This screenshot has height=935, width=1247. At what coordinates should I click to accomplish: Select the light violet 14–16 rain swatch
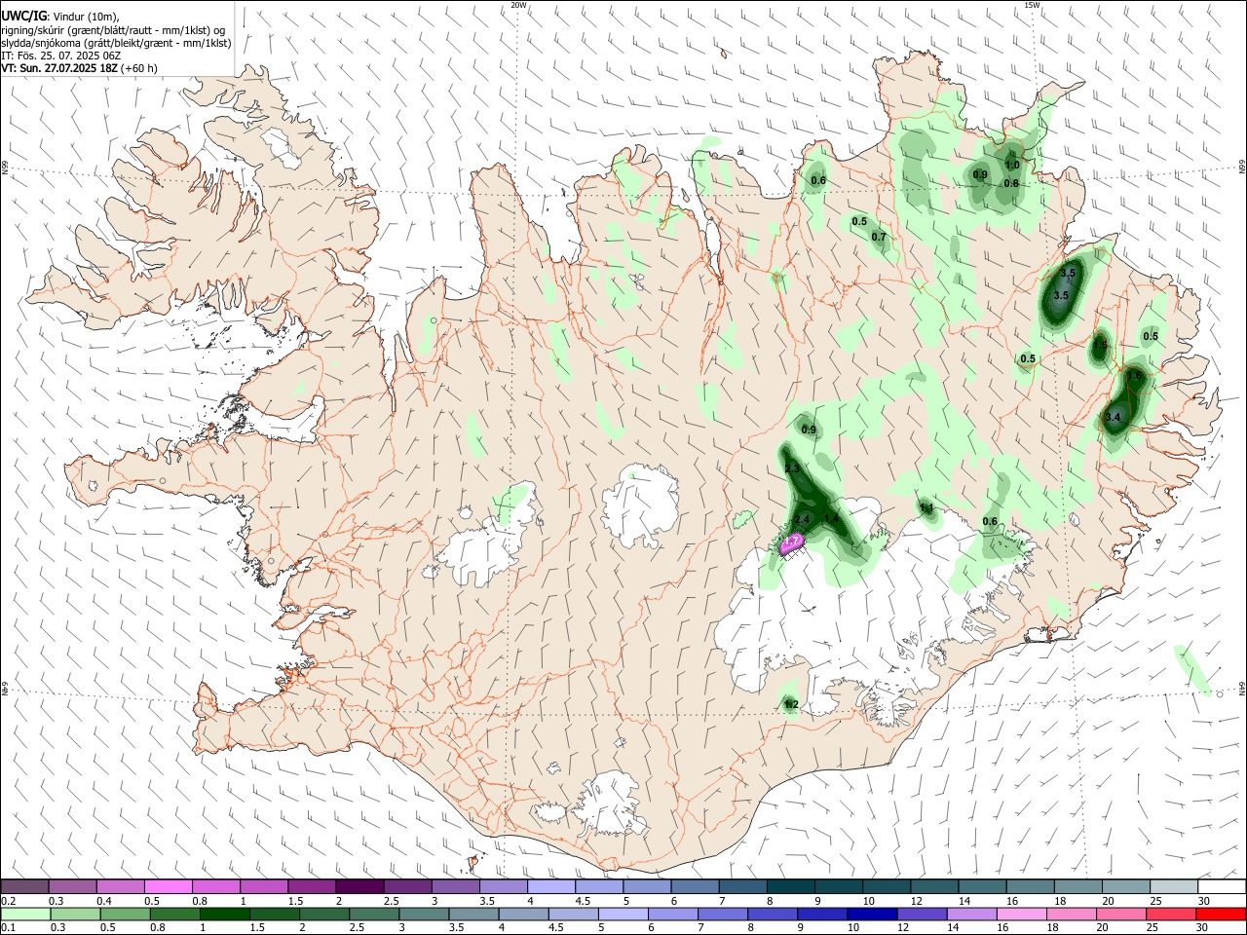[971, 914]
